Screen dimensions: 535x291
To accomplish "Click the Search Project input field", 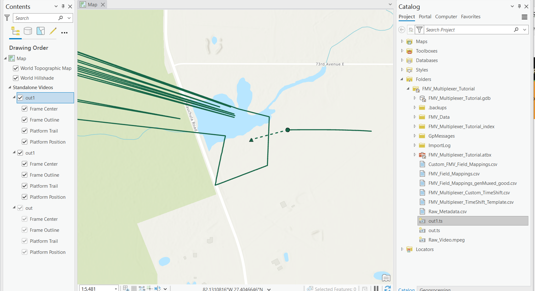I will click(466, 29).
